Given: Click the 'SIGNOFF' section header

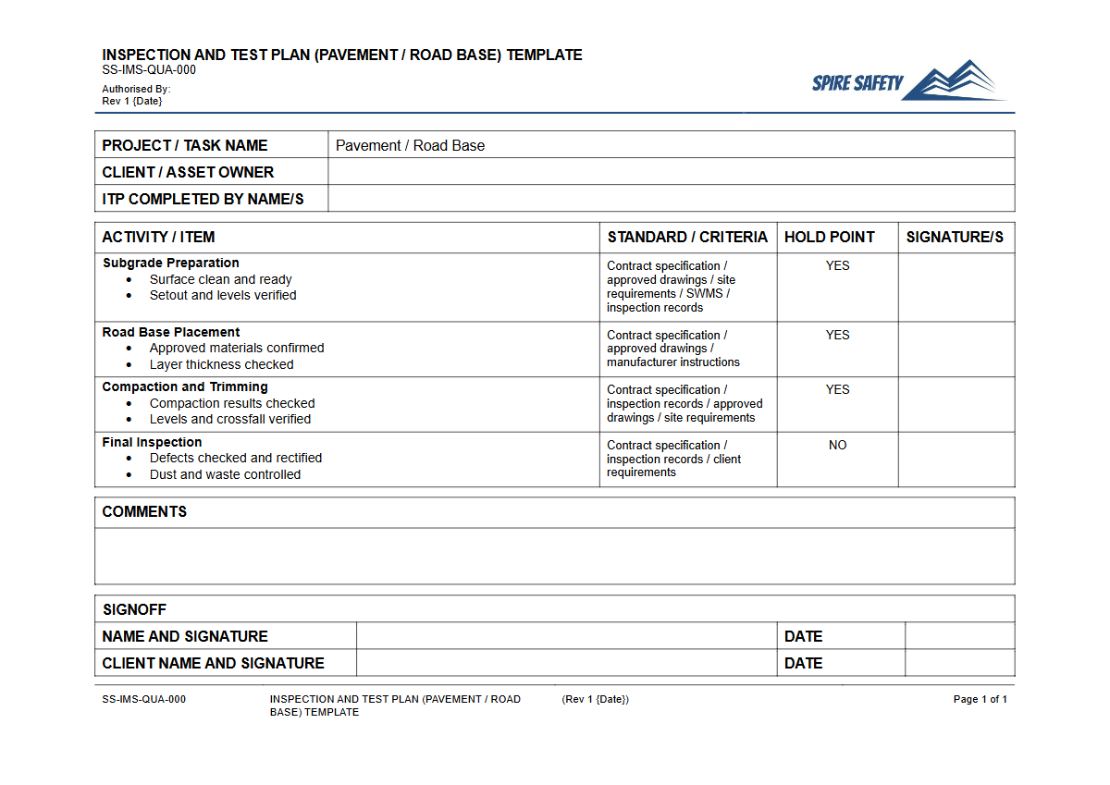Looking at the screenshot, I should (x=134, y=609).
